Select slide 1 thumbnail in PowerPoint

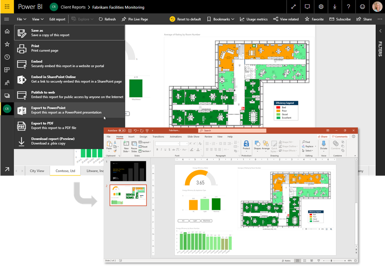128,171
